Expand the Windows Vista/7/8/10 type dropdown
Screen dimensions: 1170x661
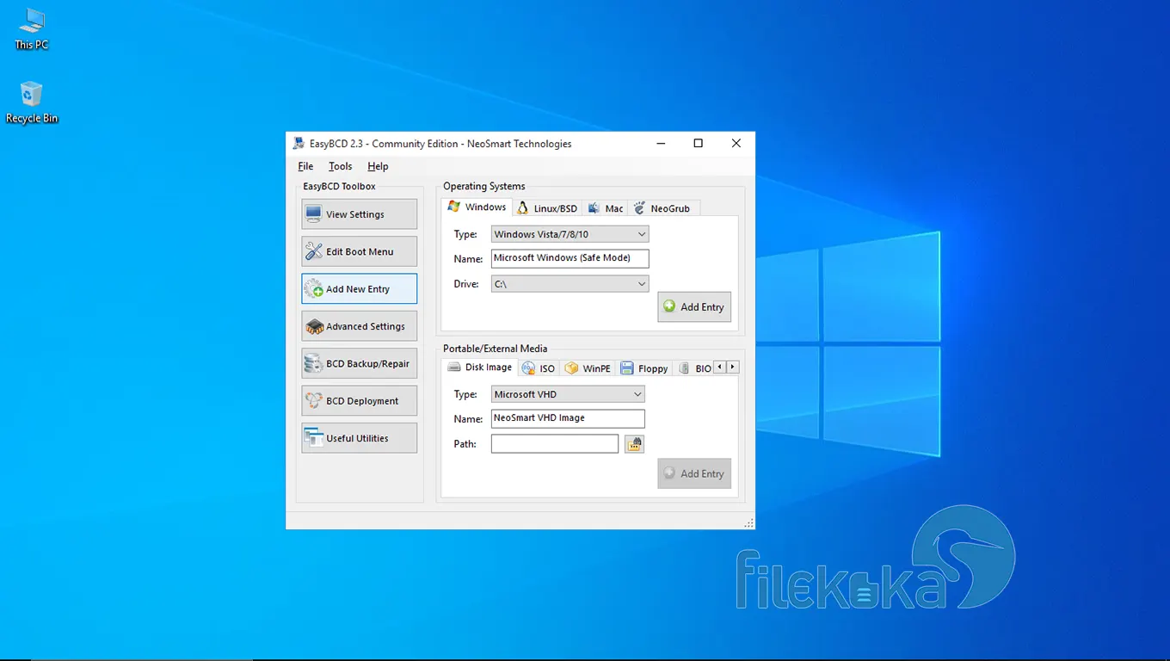pos(570,234)
